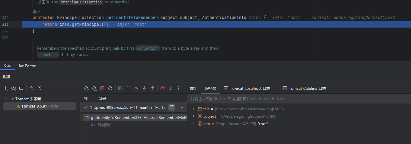Click the evaluate expression input field
411x144 pixels.
tap(298, 99)
